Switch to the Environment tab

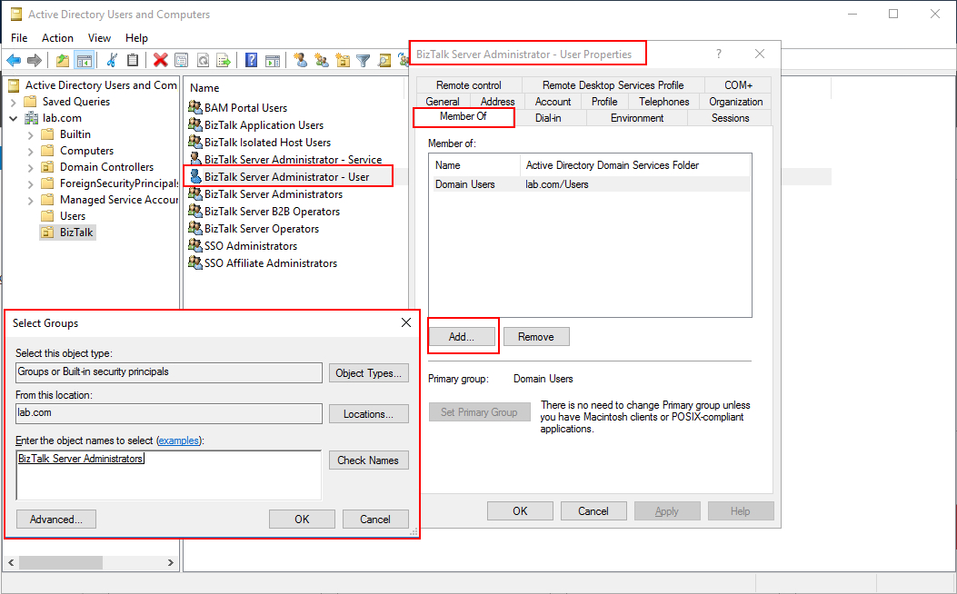click(637, 118)
